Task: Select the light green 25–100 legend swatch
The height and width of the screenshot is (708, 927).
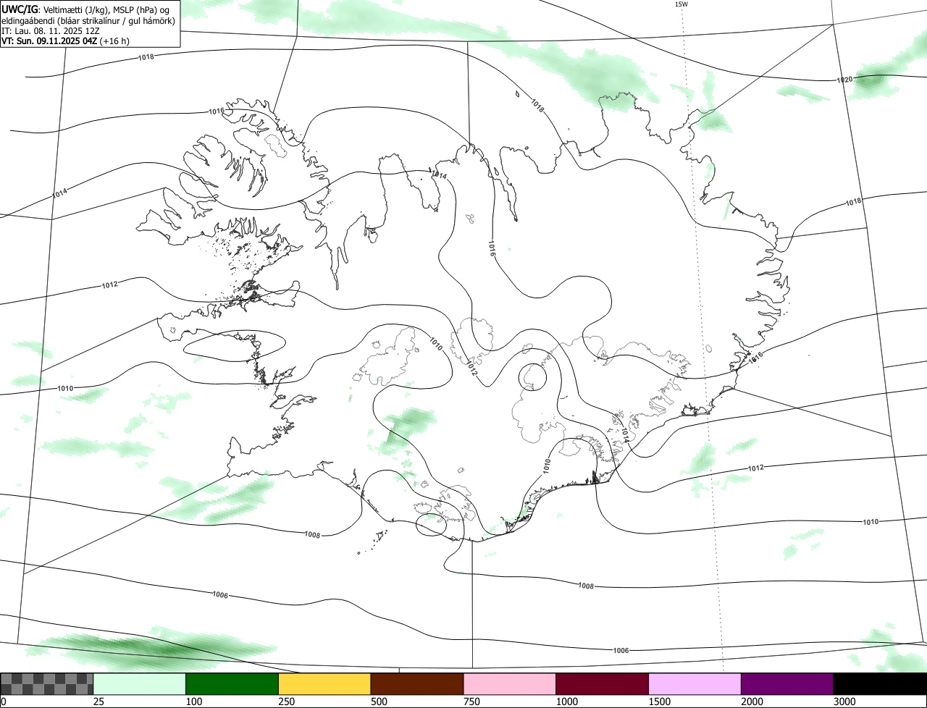Action: (x=140, y=684)
